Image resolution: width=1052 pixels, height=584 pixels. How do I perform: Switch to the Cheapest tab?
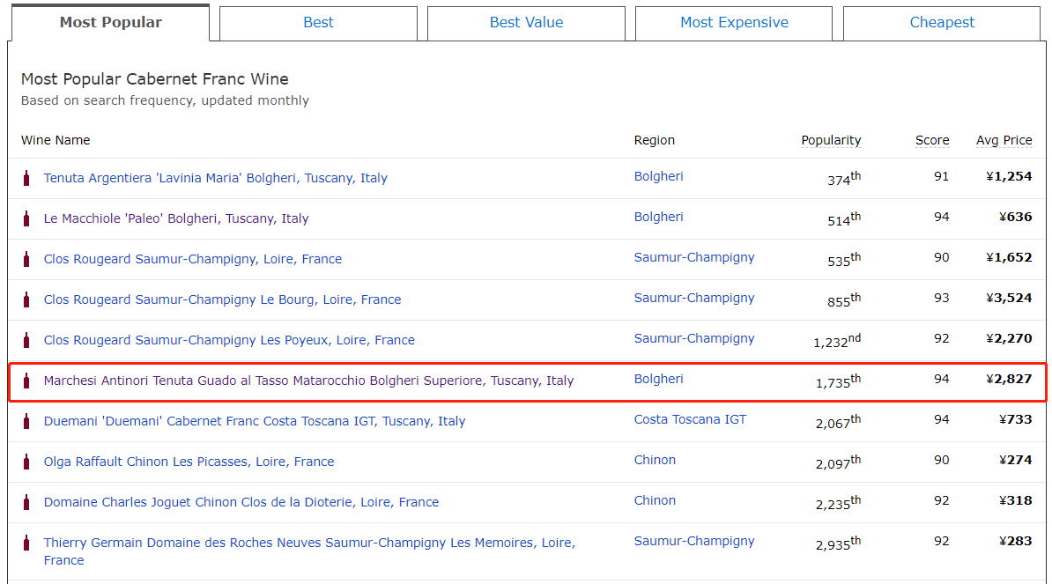pyautogui.click(x=942, y=23)
